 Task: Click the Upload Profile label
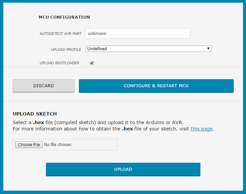66,50
